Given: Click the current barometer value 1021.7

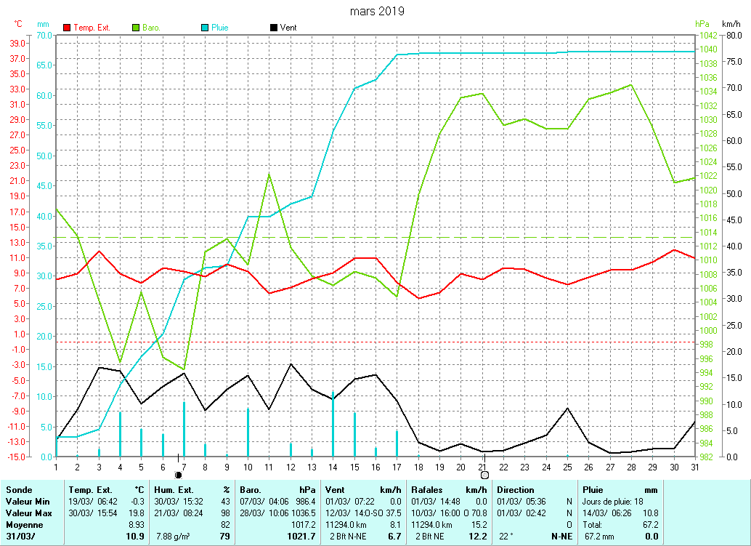Looking at the screenshot, I should [302, 536].
